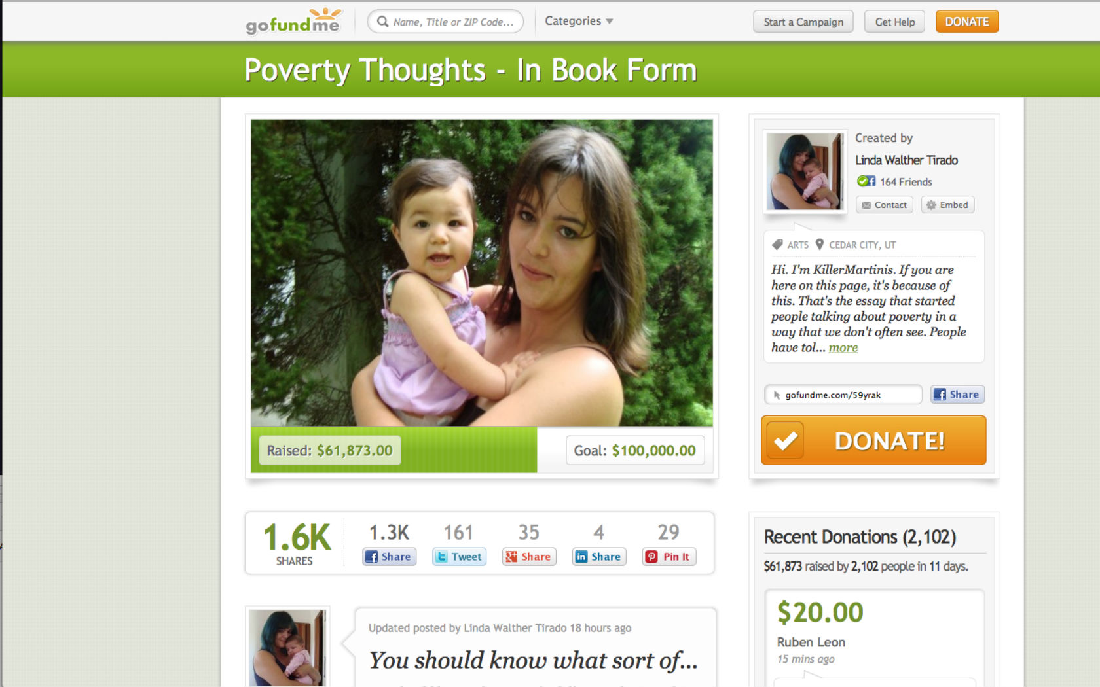Share via Google Plus button
Image resolution: width=1100 pixels, height=687 pixels.
point(529,557)
